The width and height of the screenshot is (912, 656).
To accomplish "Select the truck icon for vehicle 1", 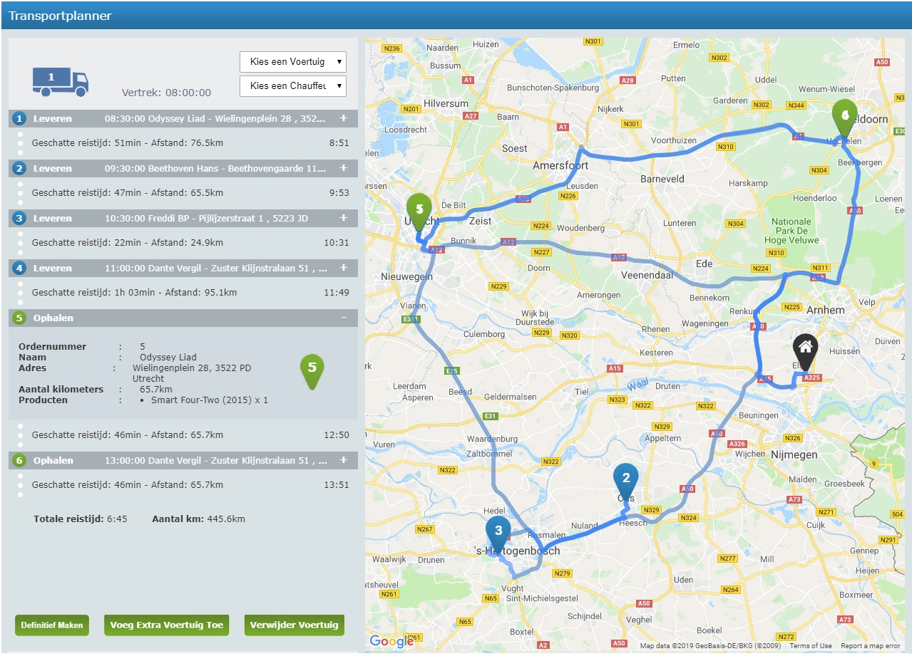I will [x=59, y=80].
